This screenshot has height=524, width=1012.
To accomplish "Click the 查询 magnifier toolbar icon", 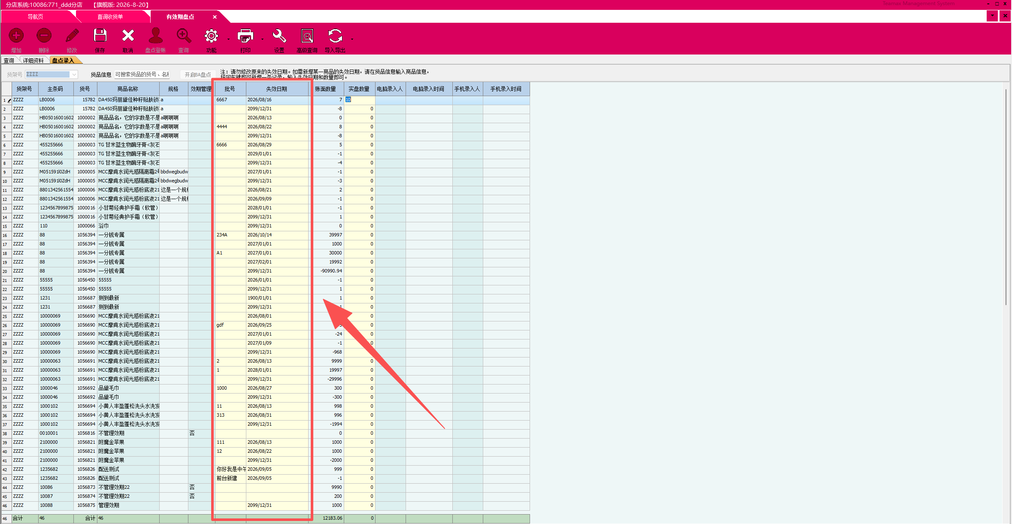I will click(184, 36).
